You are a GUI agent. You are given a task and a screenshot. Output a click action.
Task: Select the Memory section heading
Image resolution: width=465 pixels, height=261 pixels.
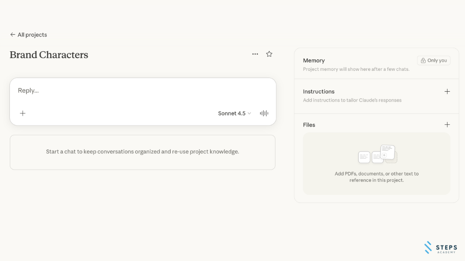point(314,61)
